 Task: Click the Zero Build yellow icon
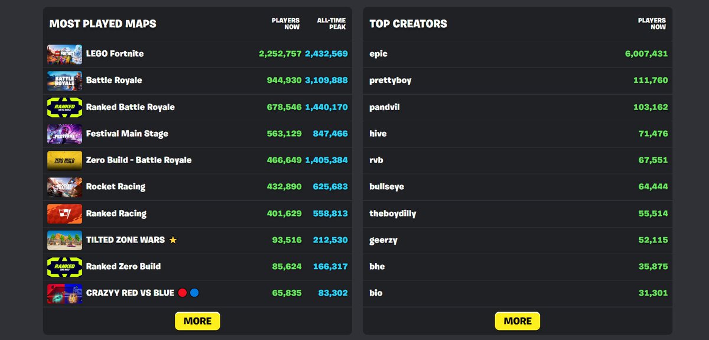click(x=64, y=160)
